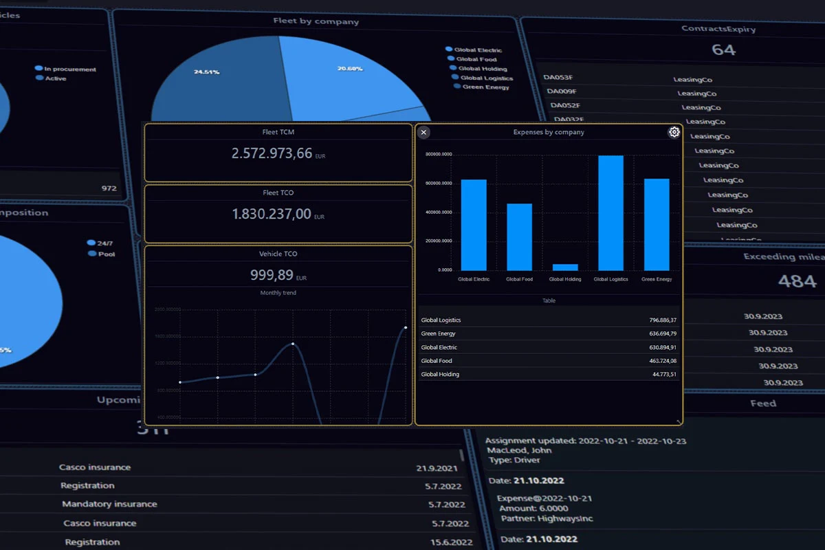The width and height of the screenshot is (825, 550).
Task: Select the Global Holding table row
Action: point(549,374)
